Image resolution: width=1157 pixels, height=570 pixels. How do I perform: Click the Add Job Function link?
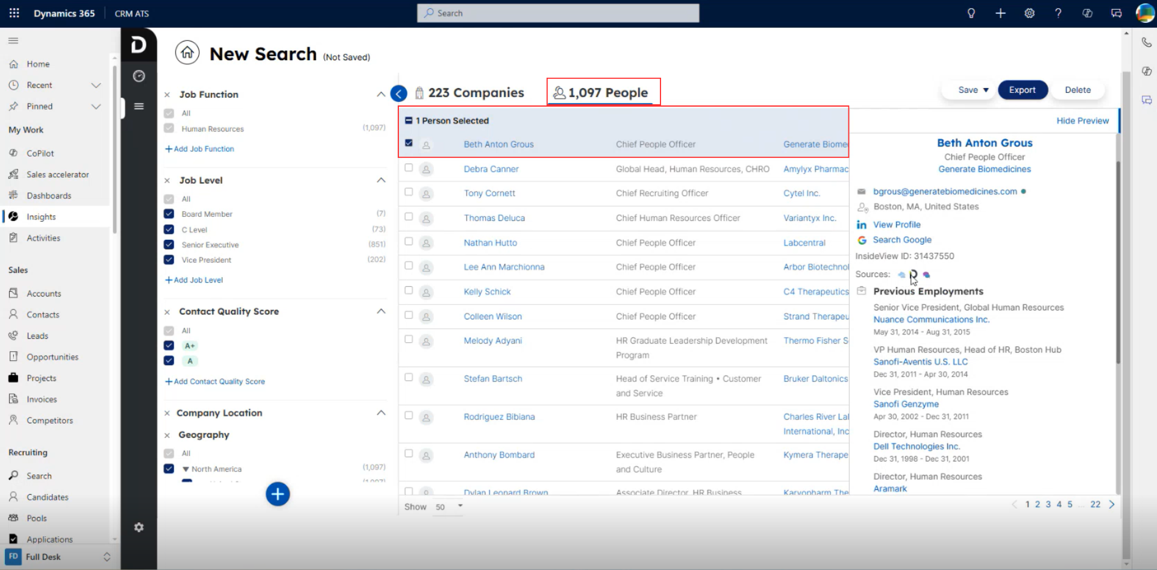(200, 149)
